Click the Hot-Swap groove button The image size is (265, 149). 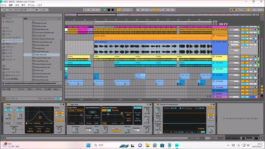point(3,99)
